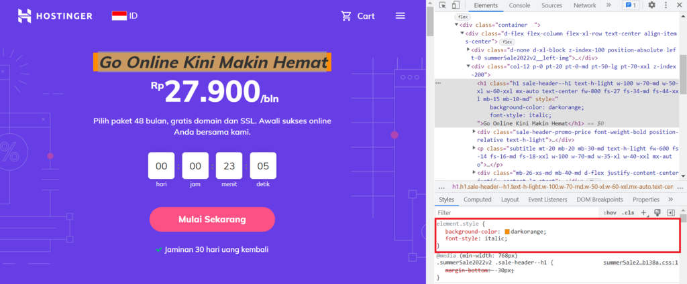The width and height of the screenshot is (687, 284).
Task: Click the left breadcrumb overflow ellipsis
Action: [x=441, y=187]
